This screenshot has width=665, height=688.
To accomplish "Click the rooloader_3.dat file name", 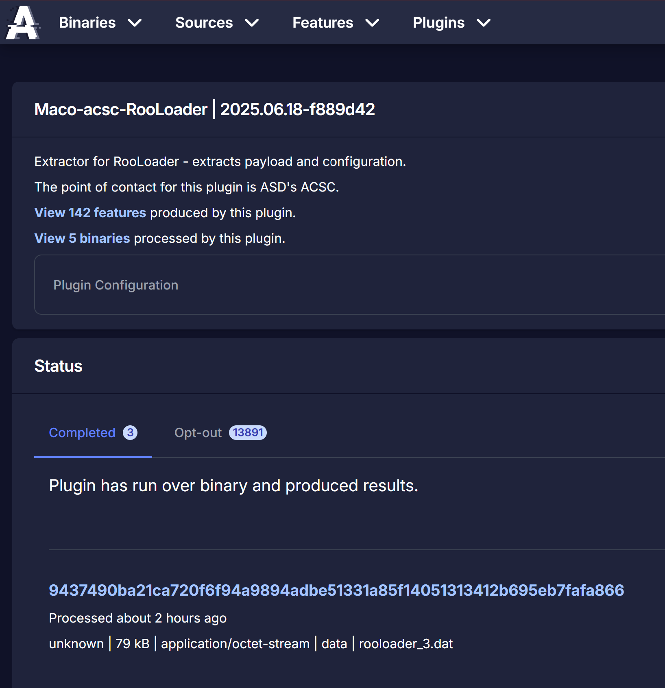I will coord(406,643).
